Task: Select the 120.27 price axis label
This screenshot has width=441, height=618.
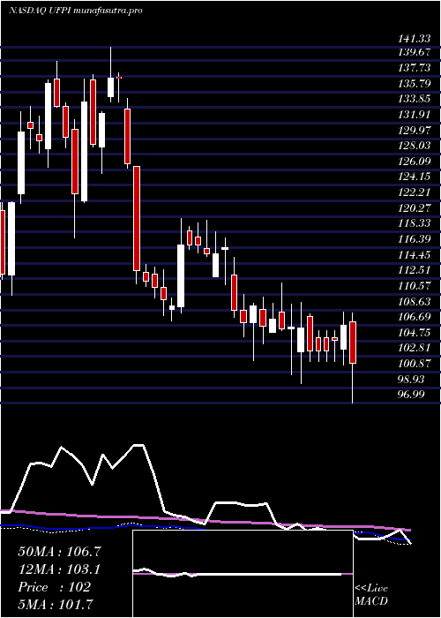Action: coord(415,208)
